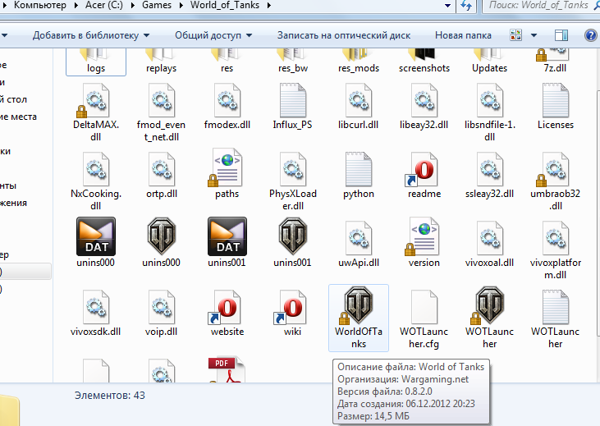Select the python text file

point(359,176)
